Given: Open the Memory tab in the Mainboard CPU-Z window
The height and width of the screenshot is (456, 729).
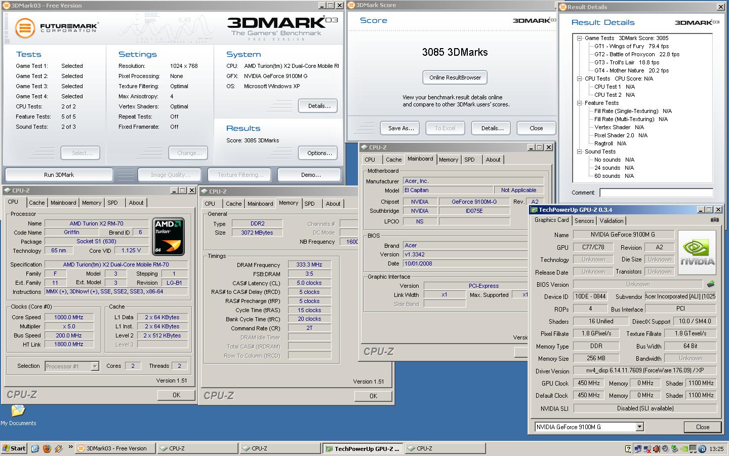Looking at the screenshot, I should (449, 160).
